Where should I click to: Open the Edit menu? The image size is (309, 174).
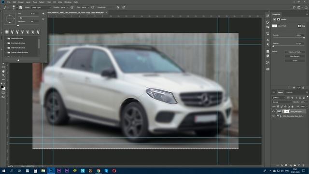[14, 2]
